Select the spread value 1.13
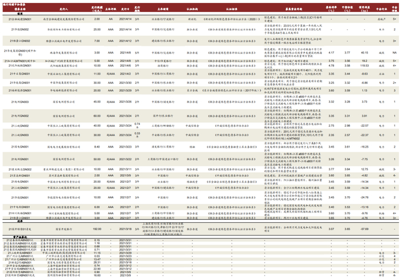 [364, 91]
